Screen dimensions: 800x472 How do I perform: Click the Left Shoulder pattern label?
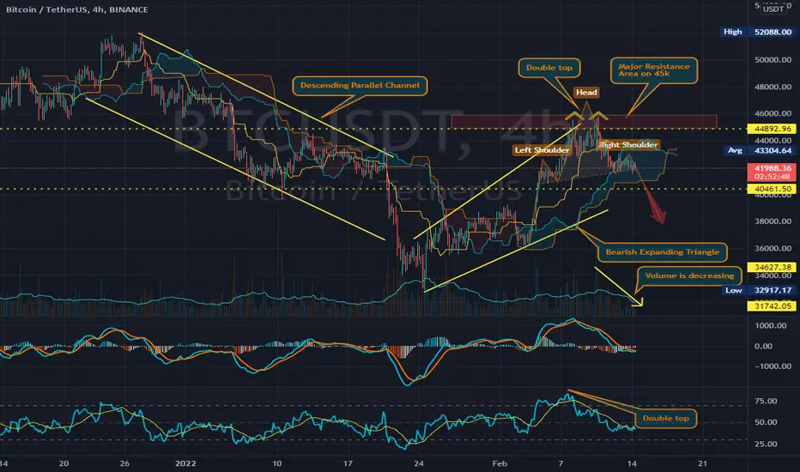[542, 150]
